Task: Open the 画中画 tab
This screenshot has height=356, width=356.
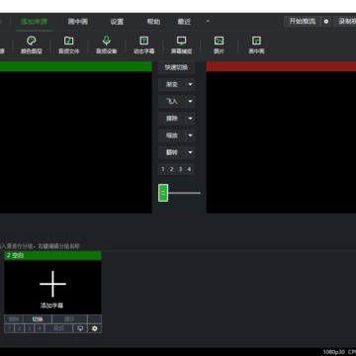Action: pos(78,22)
